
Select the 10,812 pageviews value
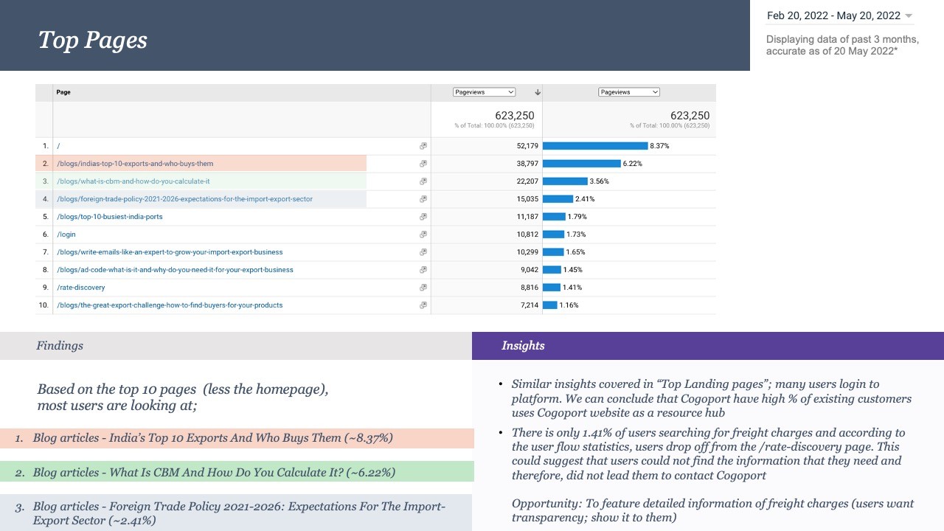tap(527, 235)
